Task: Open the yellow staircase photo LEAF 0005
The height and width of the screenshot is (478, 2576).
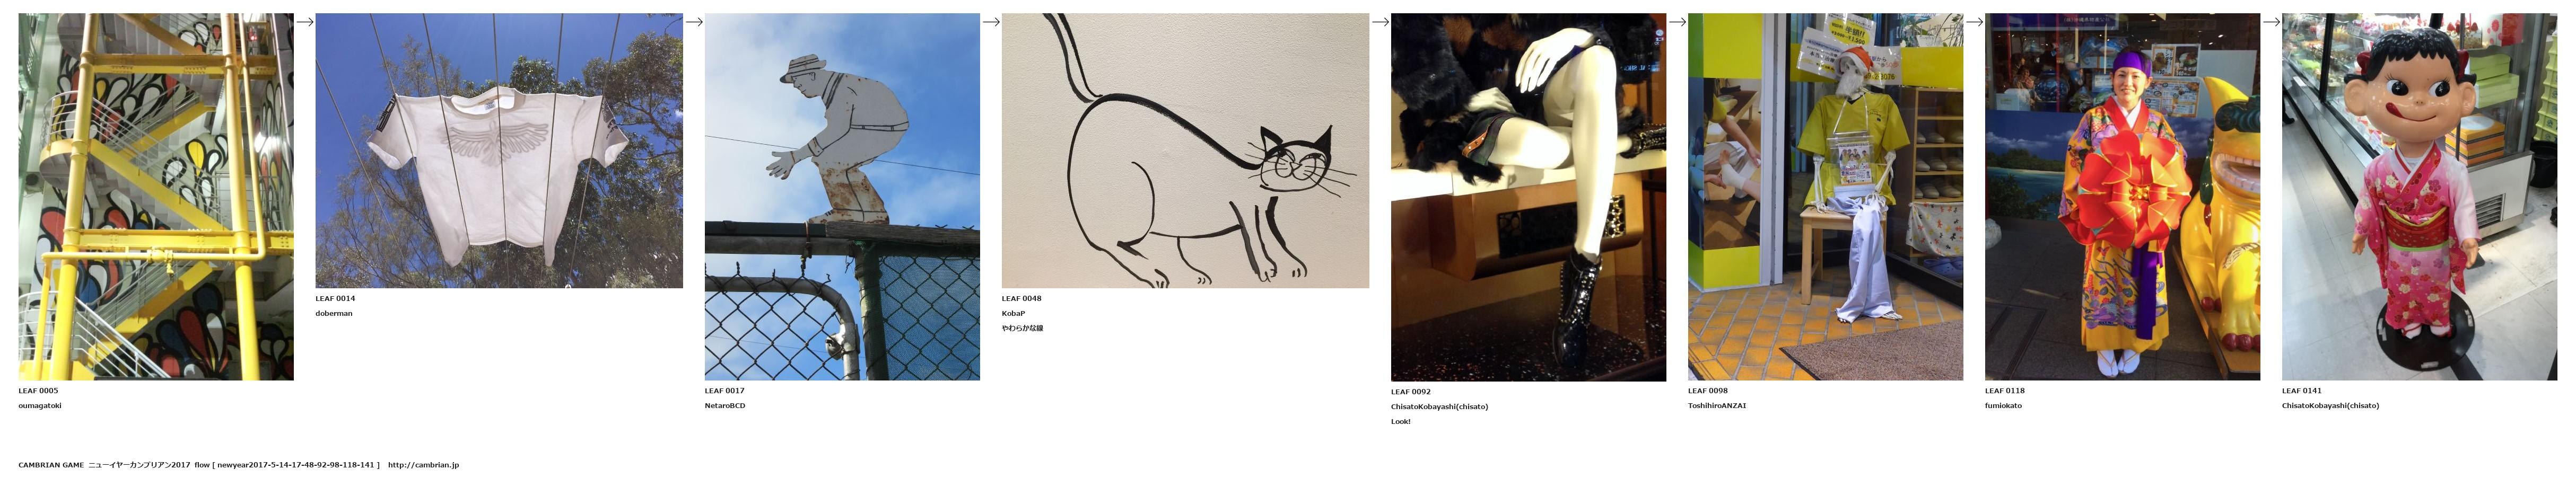Action: pyautogui.click(x=156, y=196)
